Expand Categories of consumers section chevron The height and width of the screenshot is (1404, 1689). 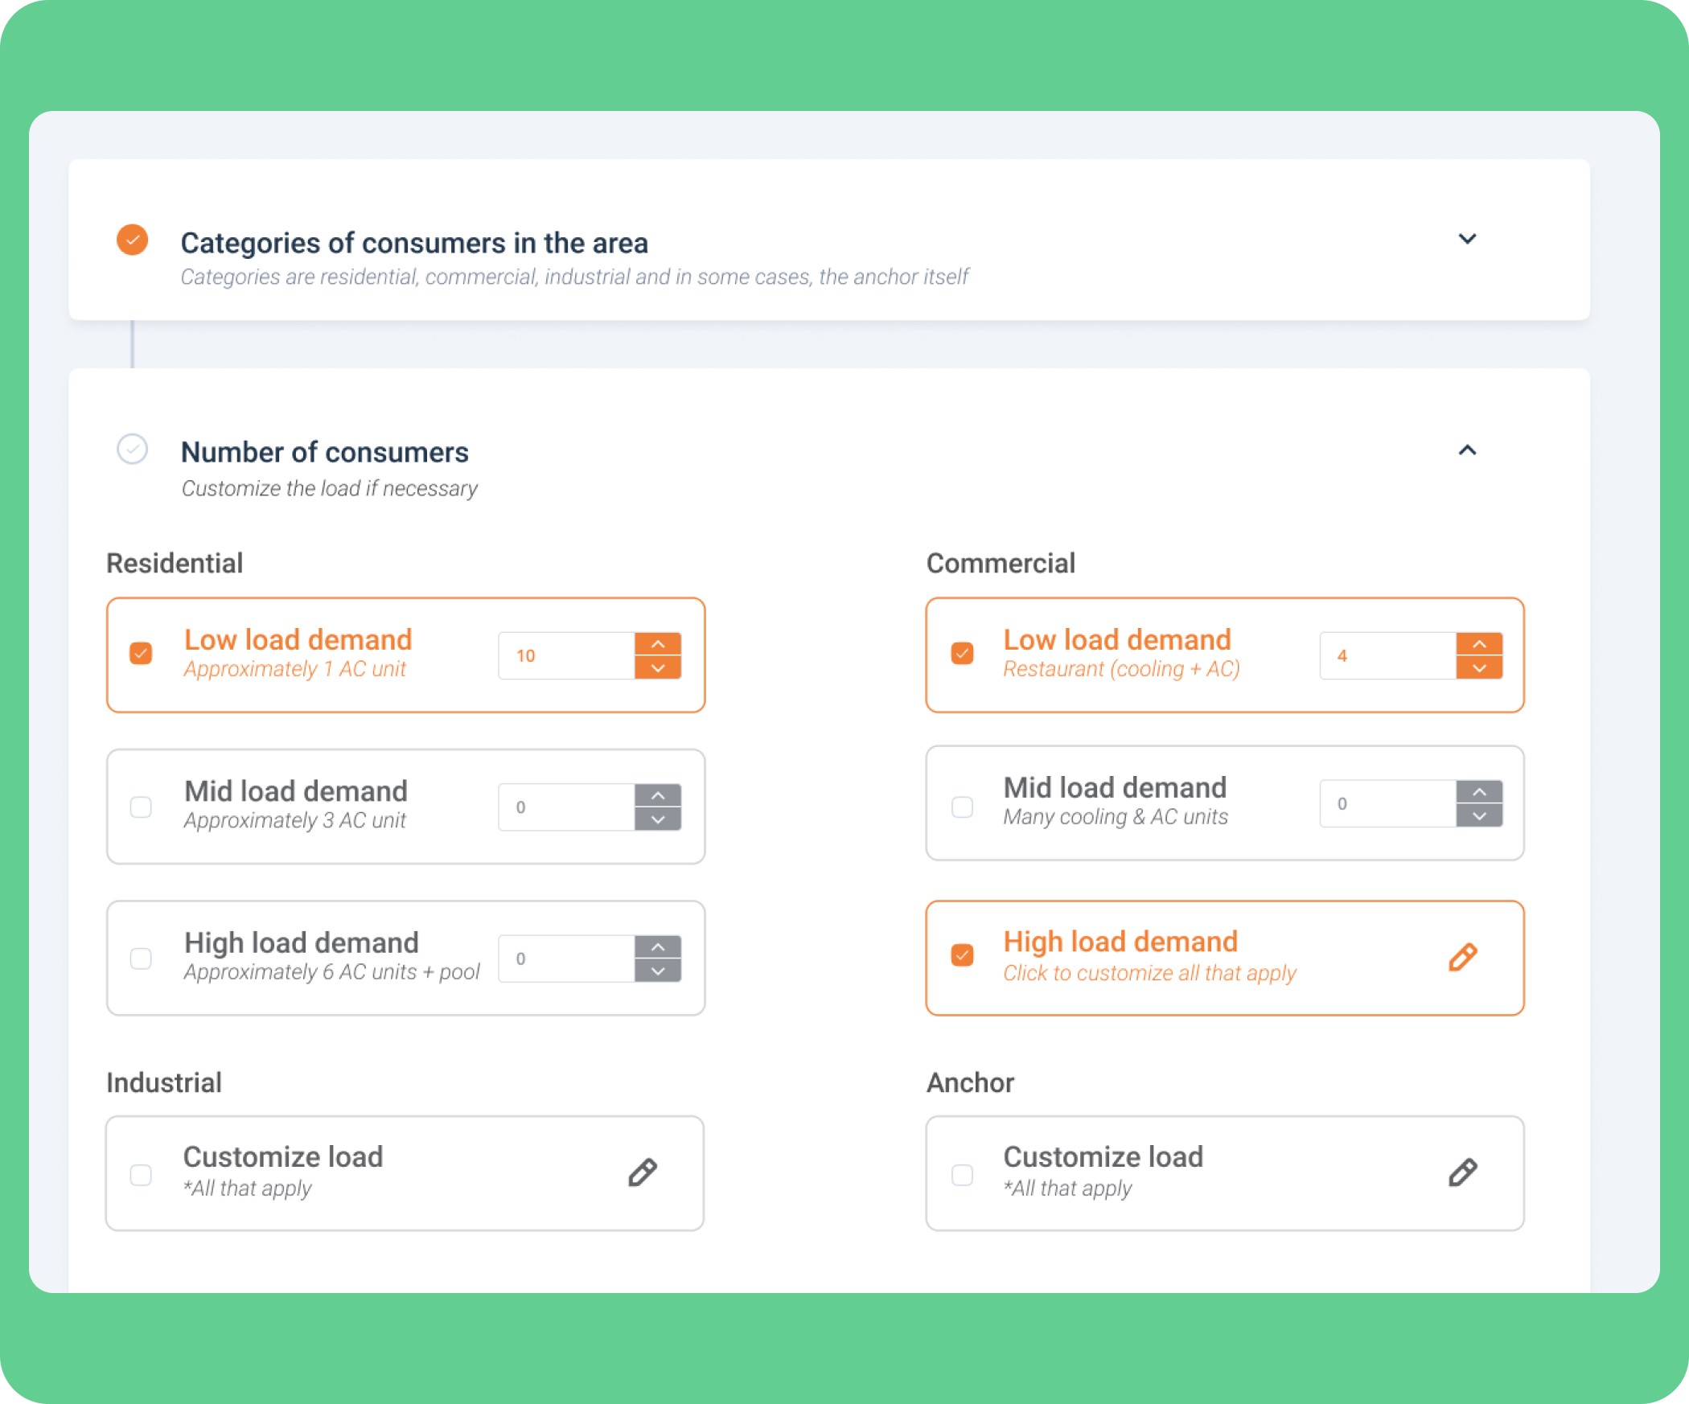(1467, 239)
